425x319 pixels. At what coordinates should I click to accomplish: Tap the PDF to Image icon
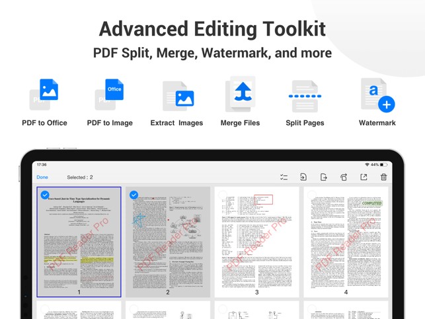click(x=110, y=95)
